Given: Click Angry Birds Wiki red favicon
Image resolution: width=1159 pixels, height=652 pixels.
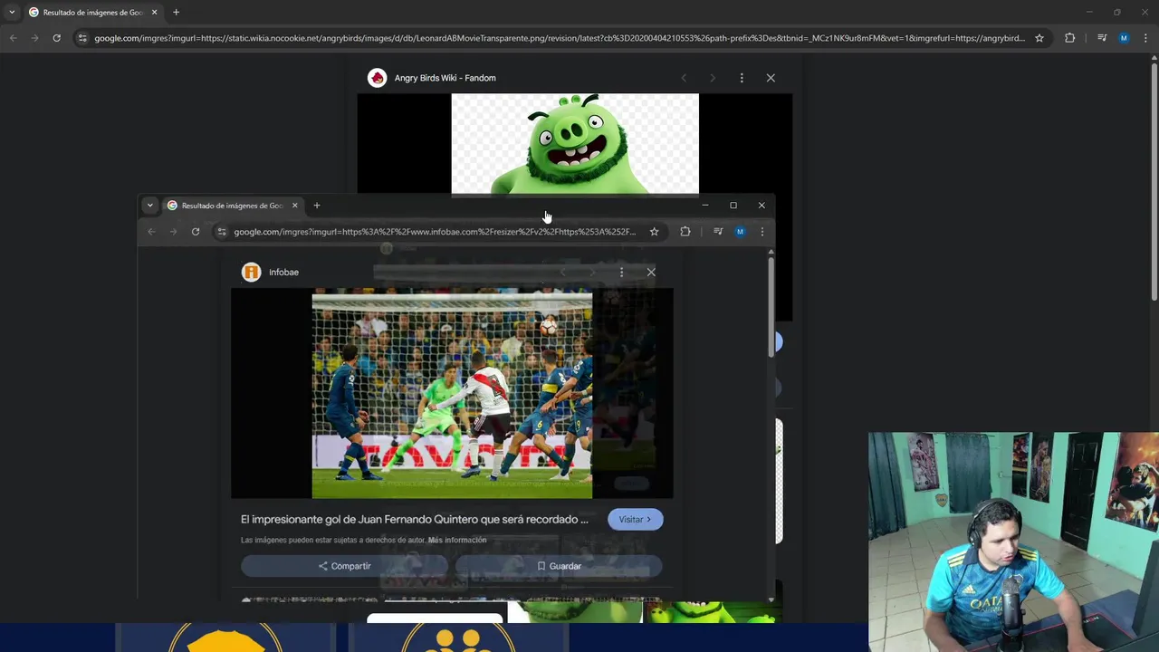Looking at the screenshot, I should click(x=377, y=78).
